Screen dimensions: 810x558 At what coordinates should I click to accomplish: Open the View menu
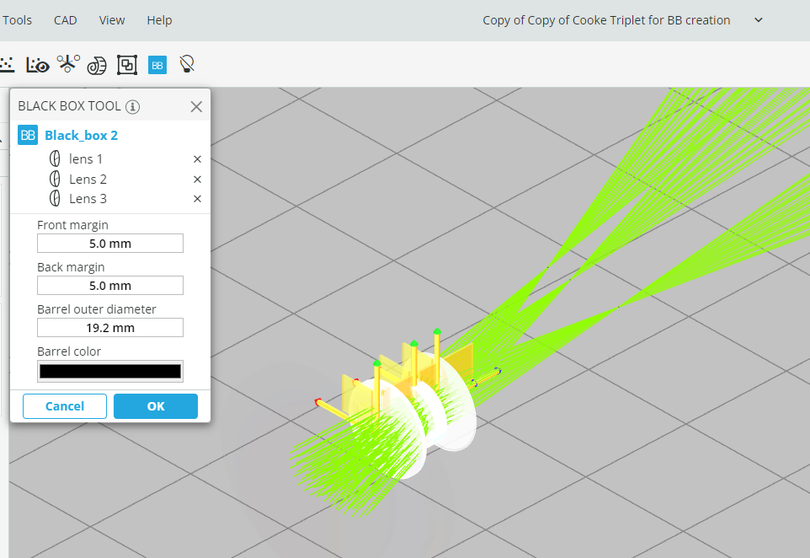pos(112,20)
